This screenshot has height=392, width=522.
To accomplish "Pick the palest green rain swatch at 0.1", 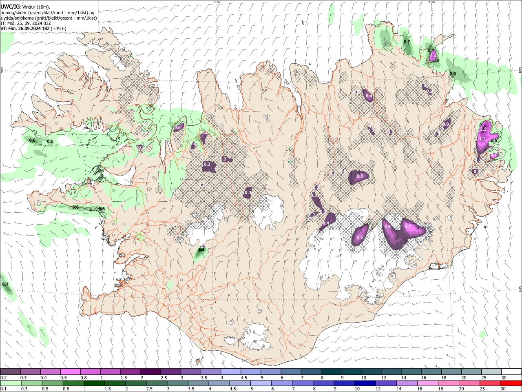I will pos(11,383).
